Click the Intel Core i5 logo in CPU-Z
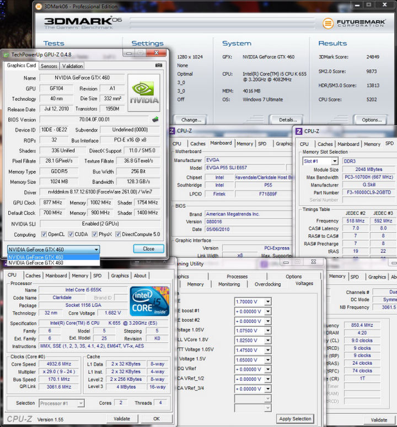The width and height of the screenshot is (397, 427). tap(149, 301)
